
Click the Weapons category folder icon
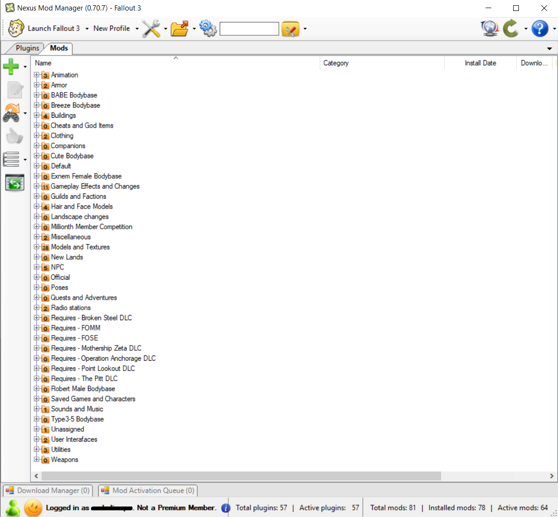tap(45, 460)
